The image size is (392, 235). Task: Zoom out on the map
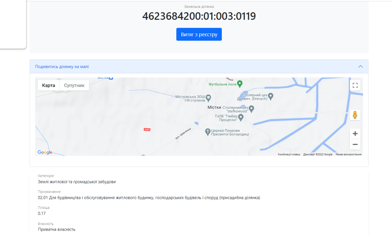[x=355, y=144]
